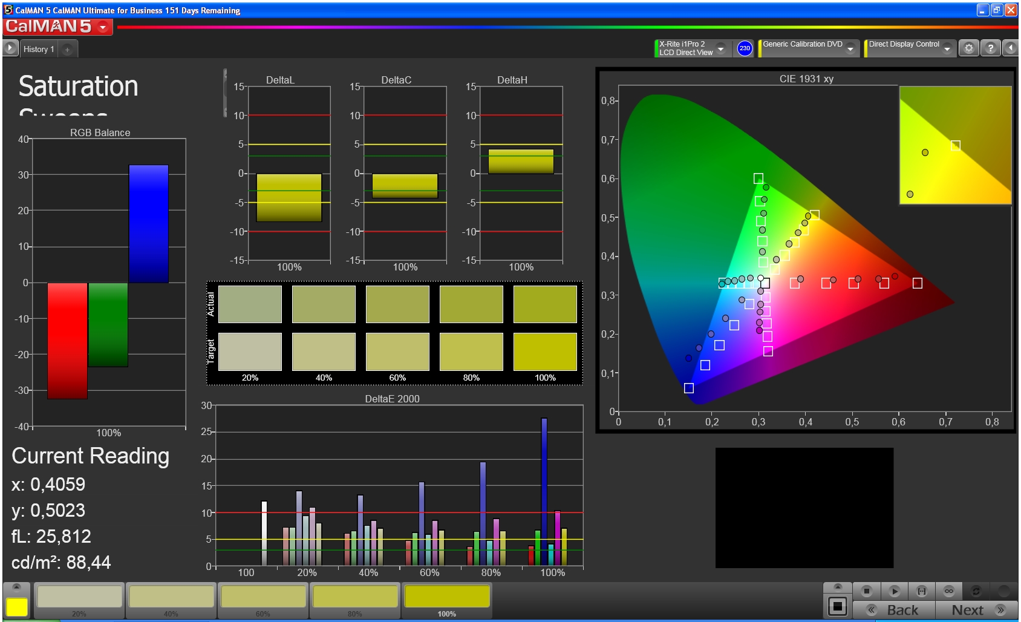Open settings with the gear icon
This screenshot has width=1021, height=622.
click(968, 48)
